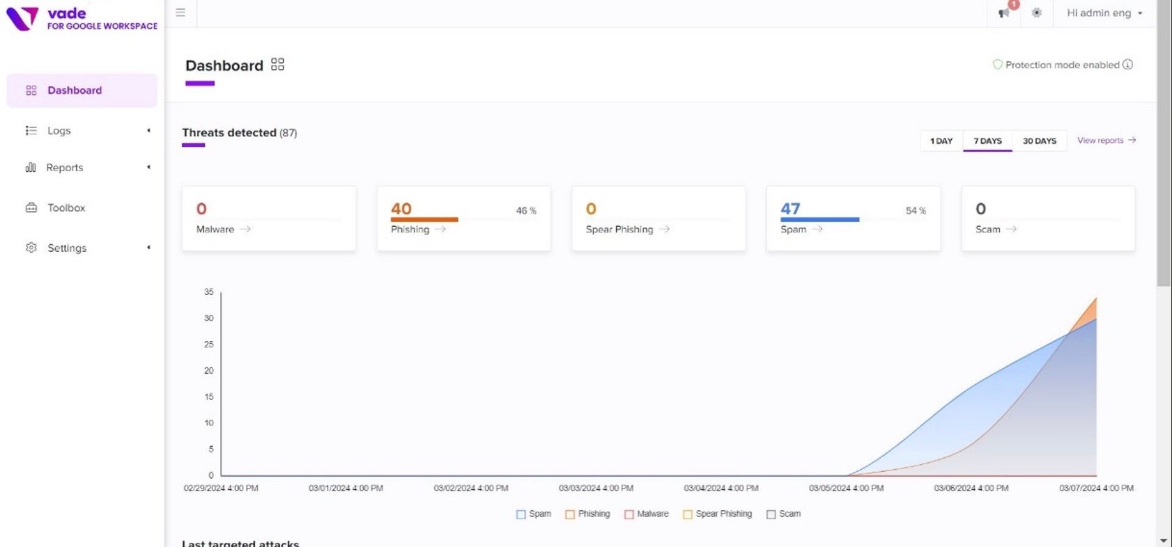
Task: Click the Logs list icon
Action: tap(31, 130)
